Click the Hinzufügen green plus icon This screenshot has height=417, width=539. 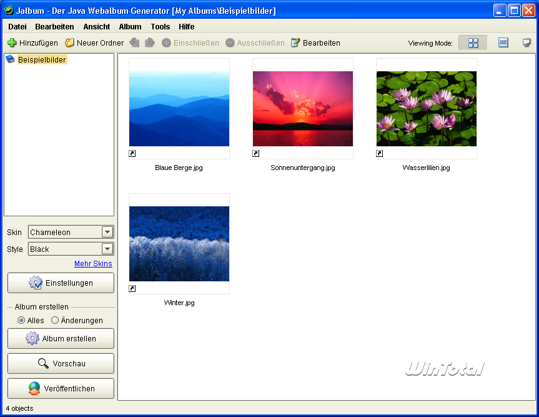pos(12,43)
